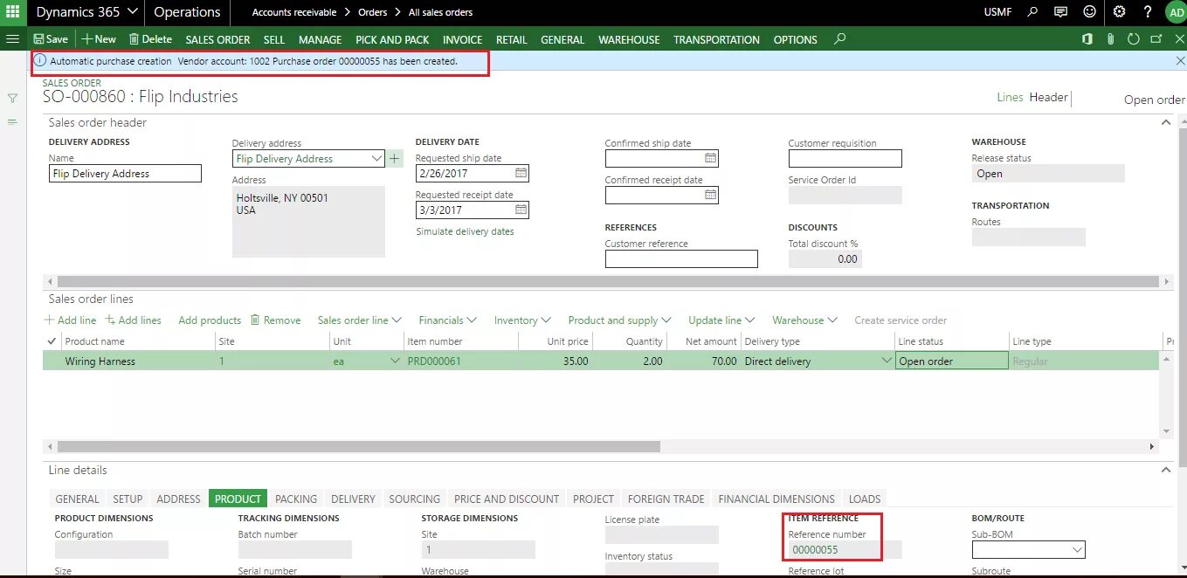Viewport: 1187px width, 578px height.
Task: Open the INVOICE ribbon tab
Action: (x=462, y=39)
